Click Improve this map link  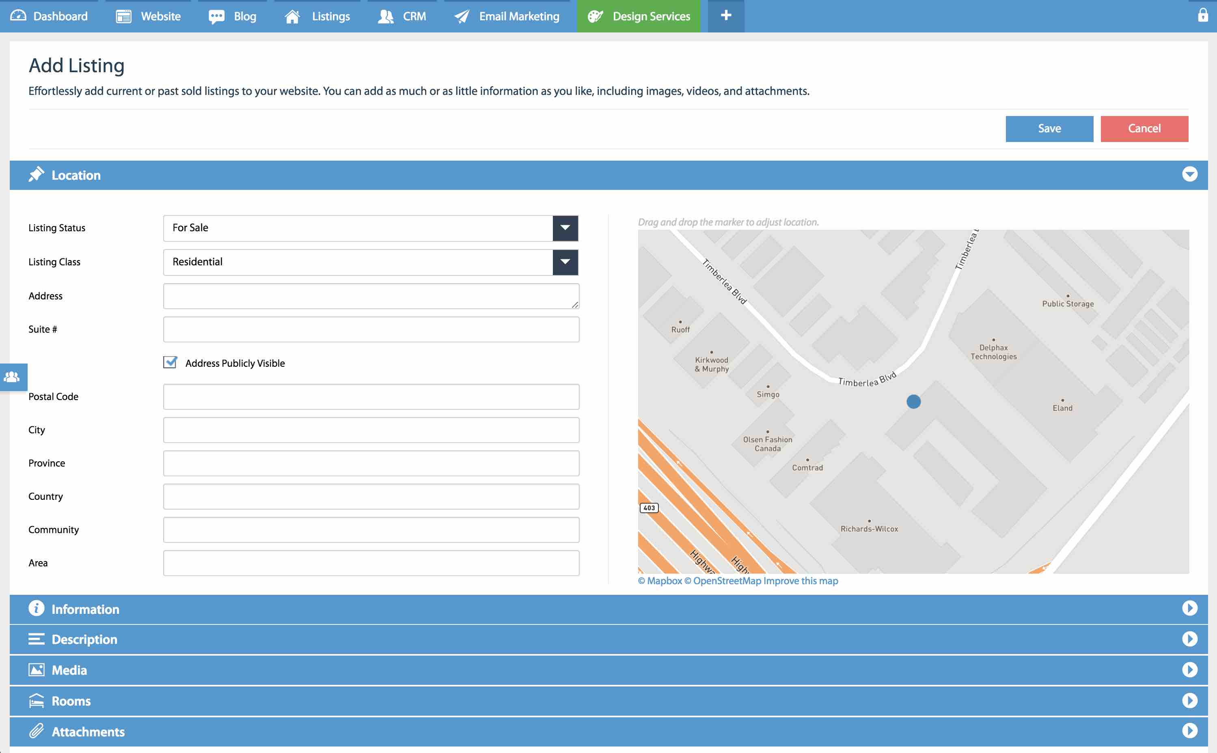coord(800,581)
